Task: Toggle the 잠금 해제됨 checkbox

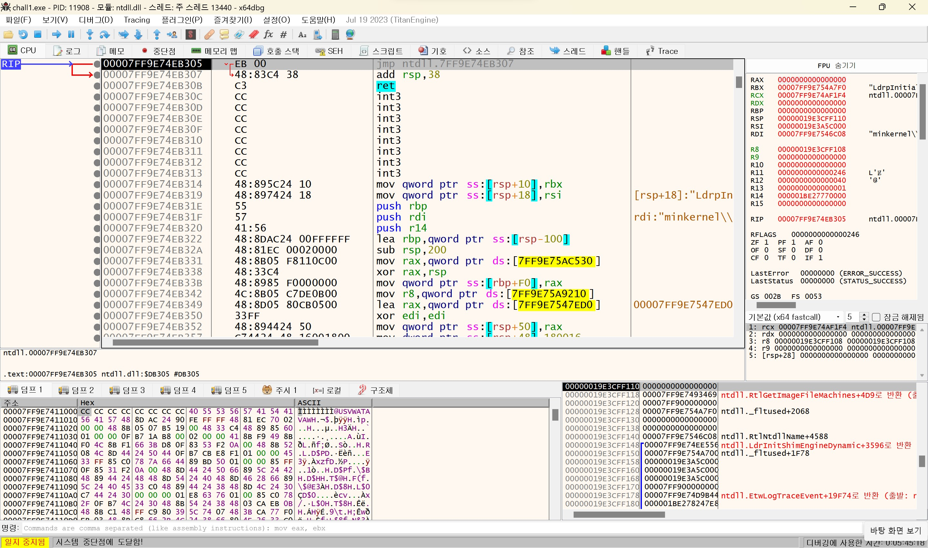Action: pyautogui.click(x=876, y=317)
